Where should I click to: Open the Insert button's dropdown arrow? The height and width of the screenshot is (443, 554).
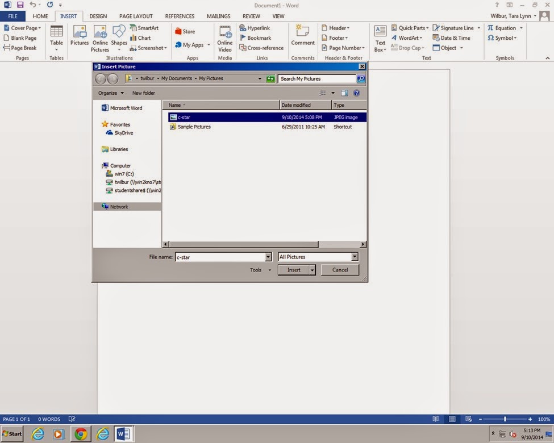[x=311, y=270]
